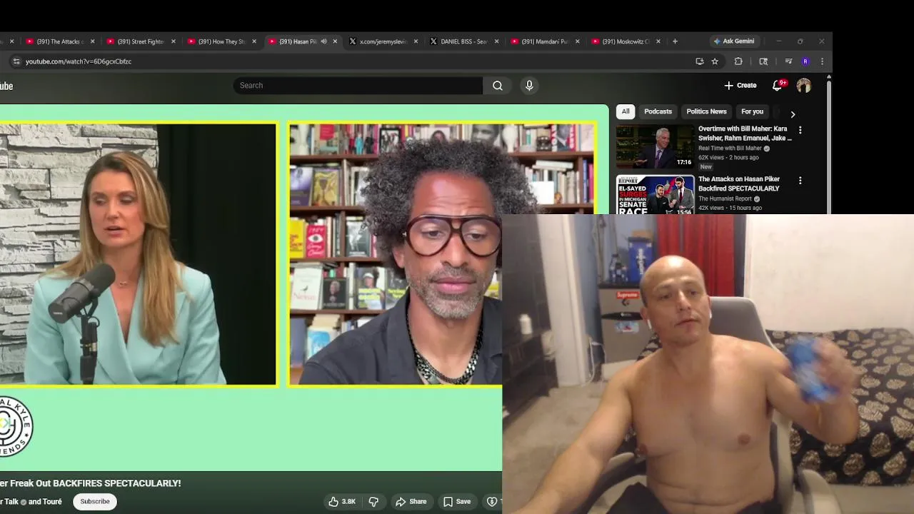Bookmark this page with the star icon

pos(715,61)
